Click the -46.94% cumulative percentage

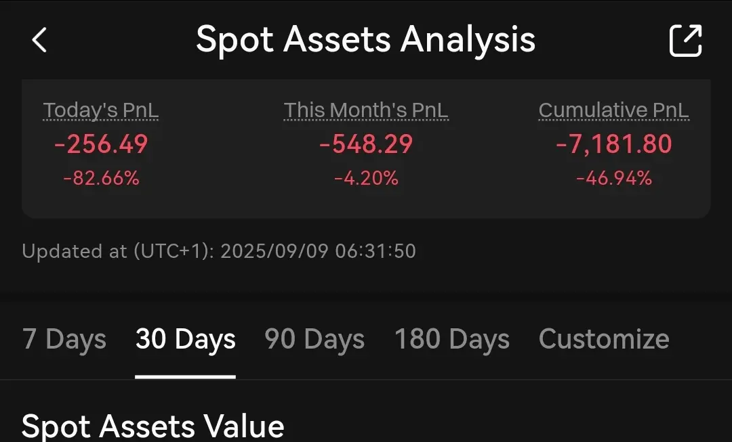[613, 179]
